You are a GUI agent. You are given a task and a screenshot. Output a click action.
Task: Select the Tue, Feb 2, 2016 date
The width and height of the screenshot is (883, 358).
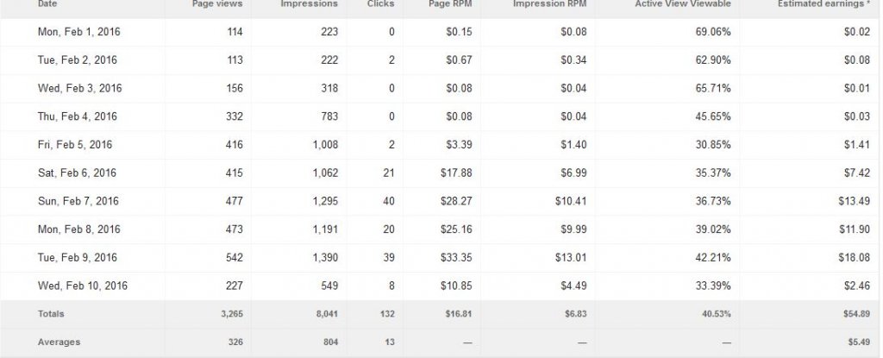77,60
